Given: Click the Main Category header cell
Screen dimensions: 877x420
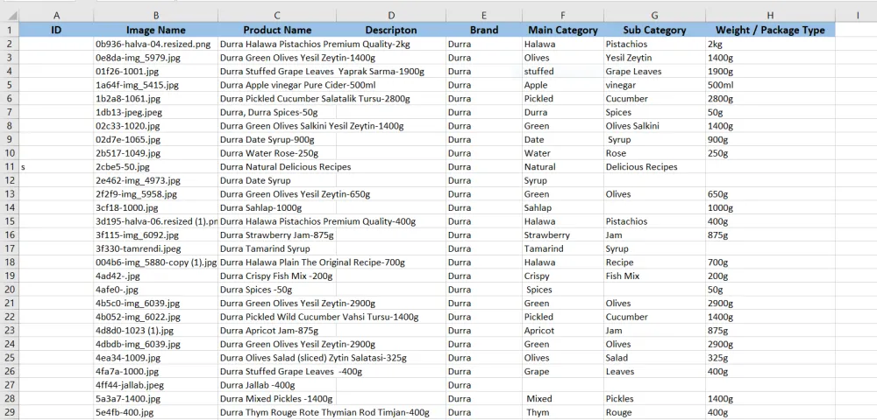Looking at the screenshot, I should (563, 30).
